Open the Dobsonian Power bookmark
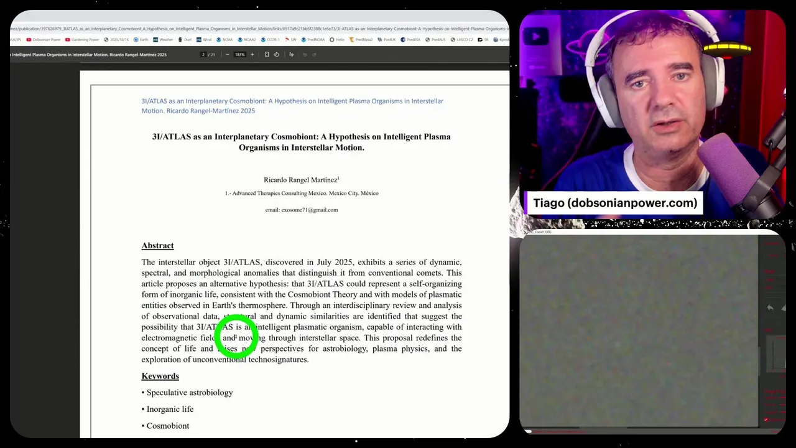The width and height of the screenshot is (796, 448). pos(44,40)
